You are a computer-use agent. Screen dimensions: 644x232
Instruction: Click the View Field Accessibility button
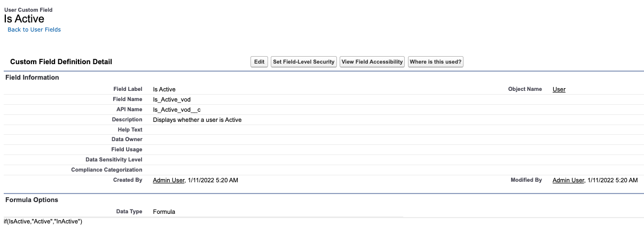[372, 62]
